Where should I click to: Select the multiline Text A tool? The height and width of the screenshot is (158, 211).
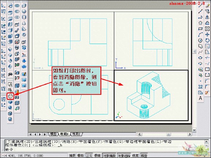coord(200,98)
